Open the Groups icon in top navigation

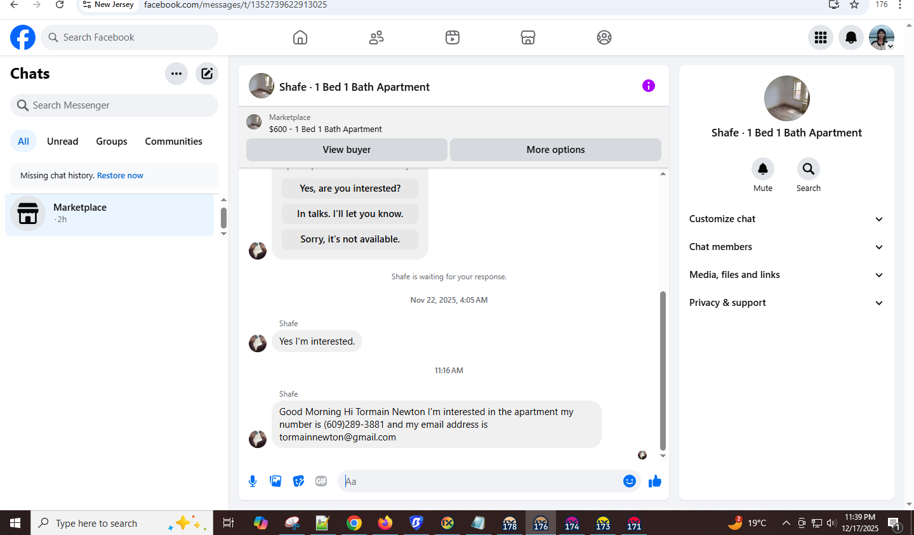point(604,37)
